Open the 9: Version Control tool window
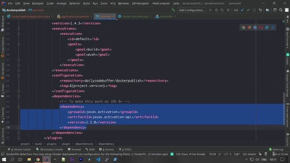The image size is (290, 163). 19,149
